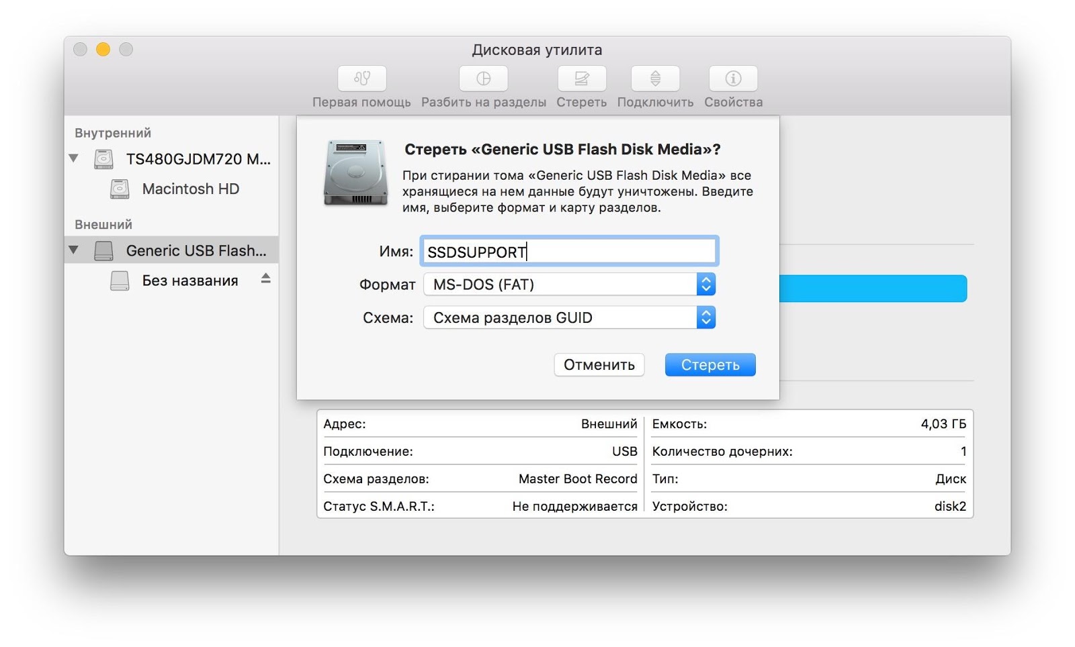This screenshot has height=647, width=1075.
Task: Open the Схема разделов GUID dropdown
Action: pyautogui.click(x=569, y=317)
